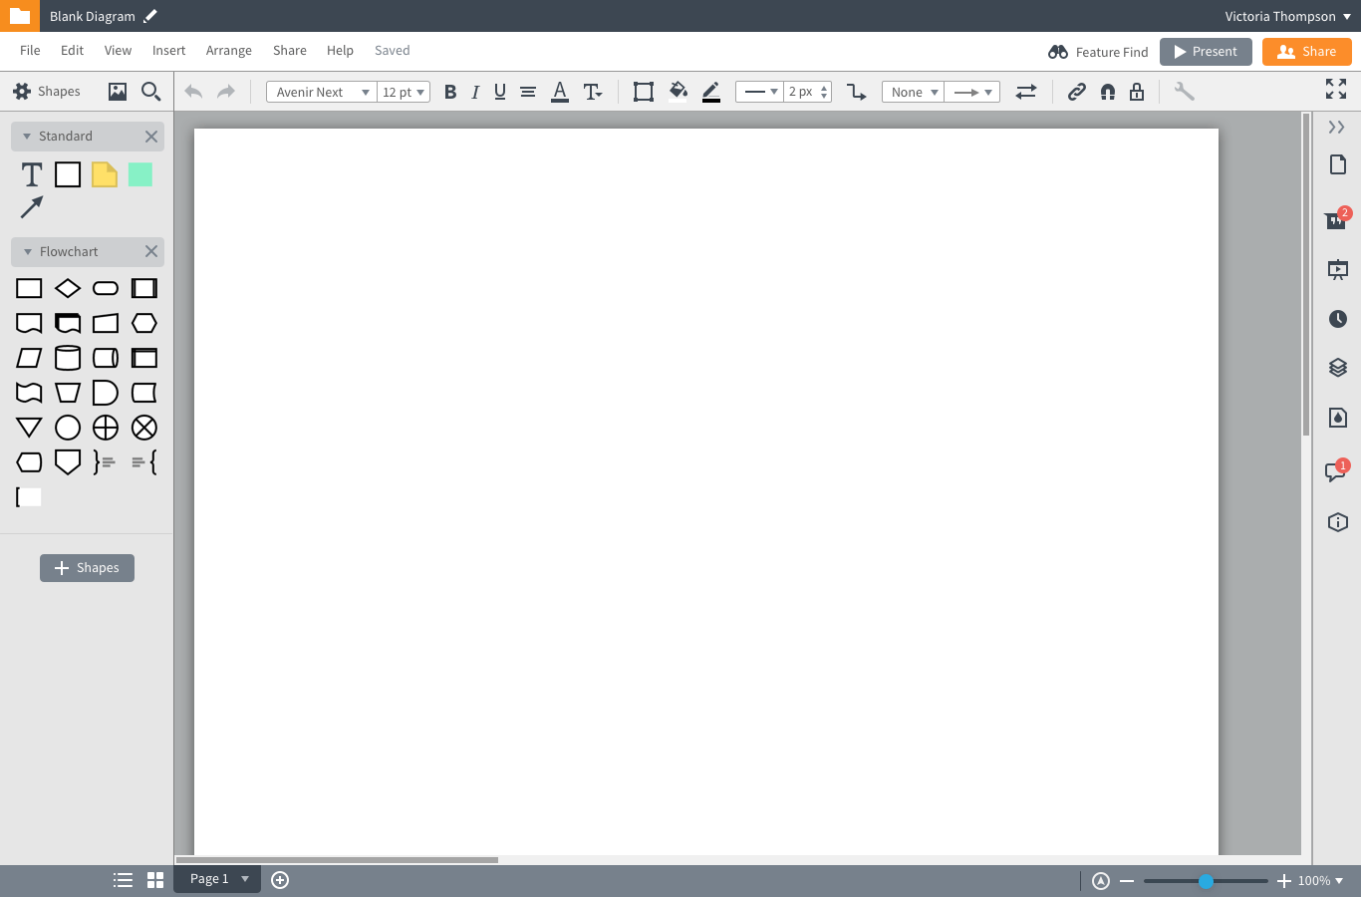This screenshot has width=1361, height=897.
Task: Select the Line Color tool
Action: (x=710, y=91)
